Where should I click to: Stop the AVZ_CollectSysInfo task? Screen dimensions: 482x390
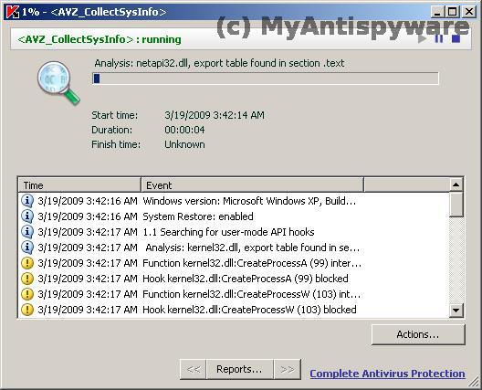point(456,38)
